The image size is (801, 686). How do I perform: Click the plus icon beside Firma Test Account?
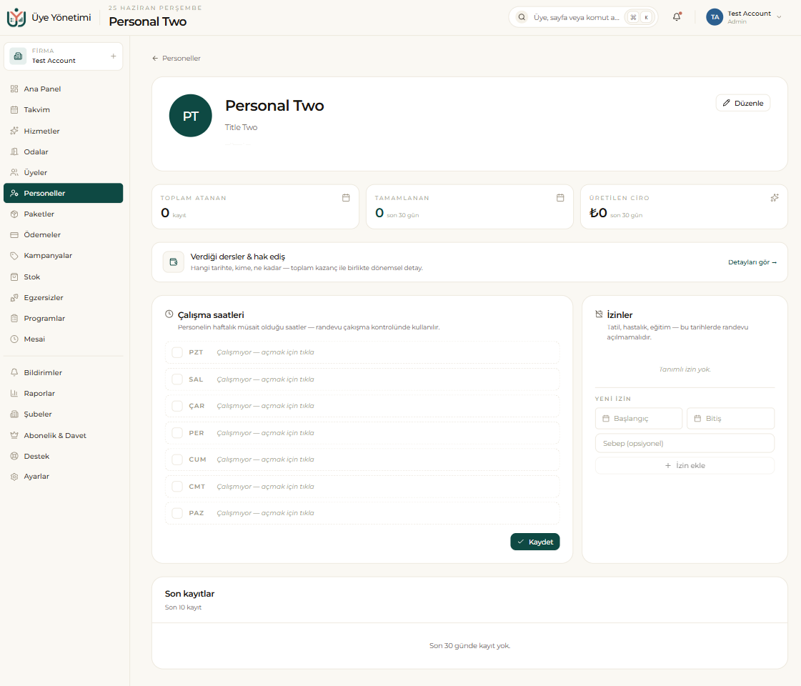[114, 56]
